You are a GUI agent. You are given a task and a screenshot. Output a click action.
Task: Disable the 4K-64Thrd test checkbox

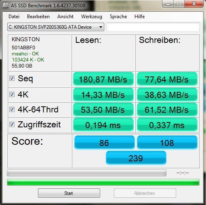(12, 109)
